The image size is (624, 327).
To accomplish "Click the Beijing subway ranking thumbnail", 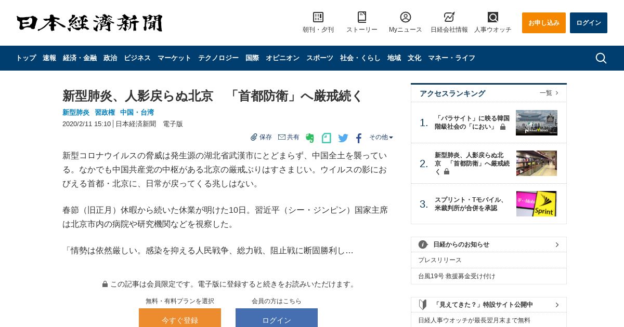I will [537, 163].
